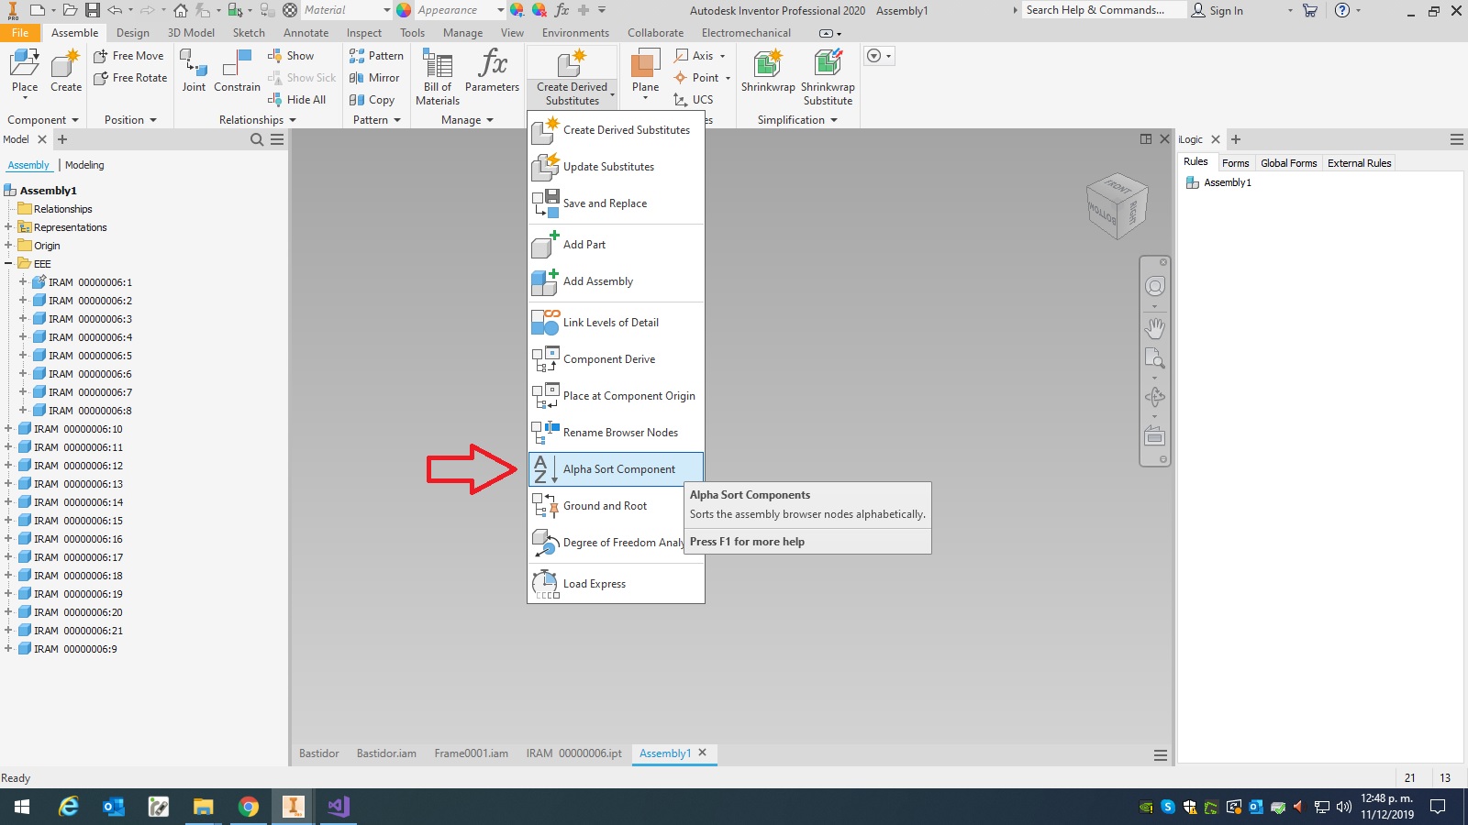Switch to the Inspect ribbon tab

[x=363, y=32]
